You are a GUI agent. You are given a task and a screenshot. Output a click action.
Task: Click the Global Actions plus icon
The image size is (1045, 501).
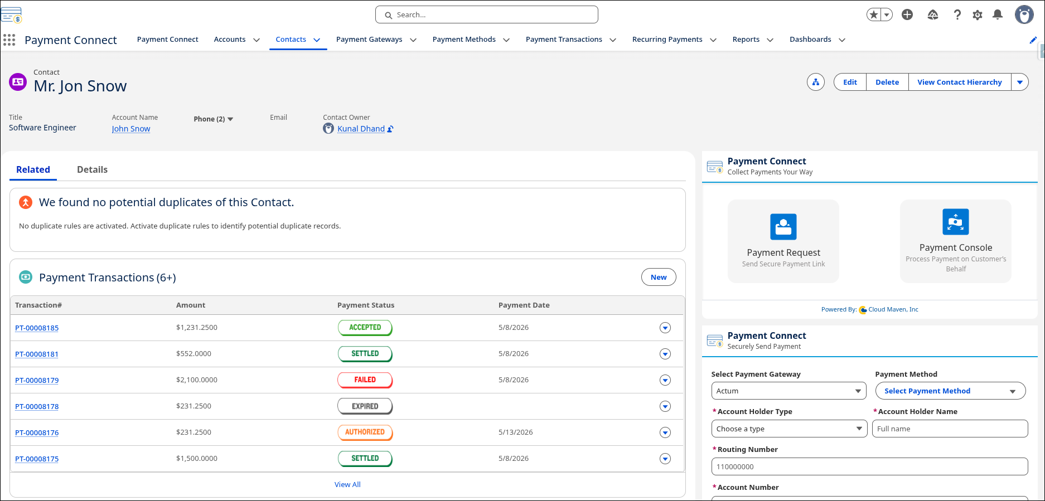(x=907, y=15)
